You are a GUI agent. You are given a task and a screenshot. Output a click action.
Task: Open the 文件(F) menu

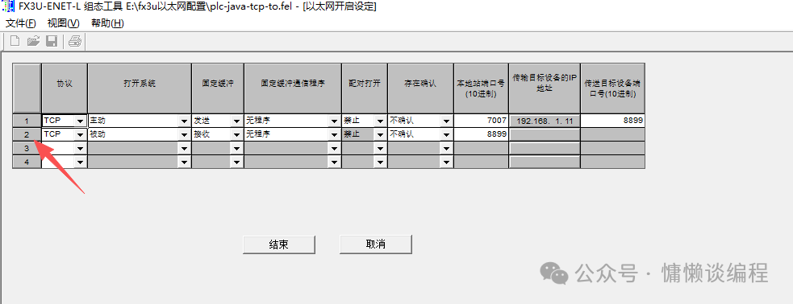tap(21, 23)
